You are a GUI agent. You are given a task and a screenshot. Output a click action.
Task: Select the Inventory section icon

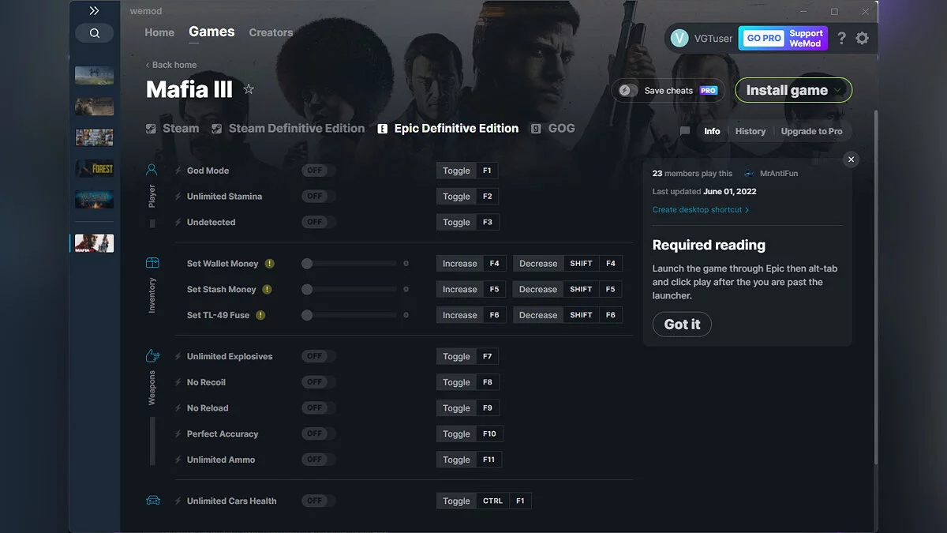[152, 260]
